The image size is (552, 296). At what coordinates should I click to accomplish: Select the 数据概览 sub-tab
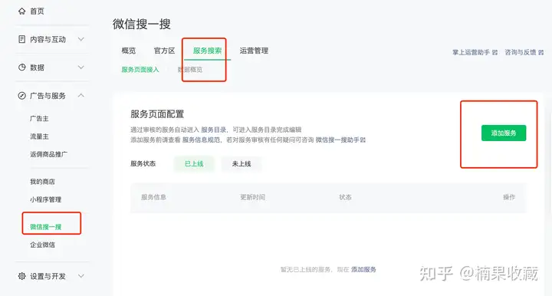(x=190, y=70)
